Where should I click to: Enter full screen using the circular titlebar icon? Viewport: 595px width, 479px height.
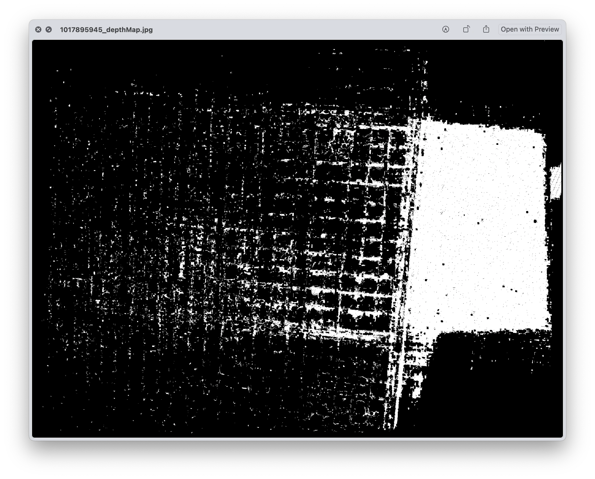point(49,29)
